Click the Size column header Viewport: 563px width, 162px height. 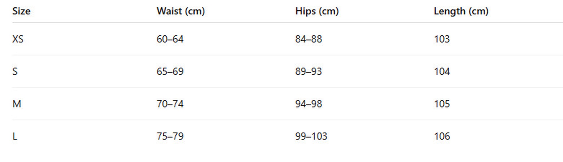(x=21, y=11)
